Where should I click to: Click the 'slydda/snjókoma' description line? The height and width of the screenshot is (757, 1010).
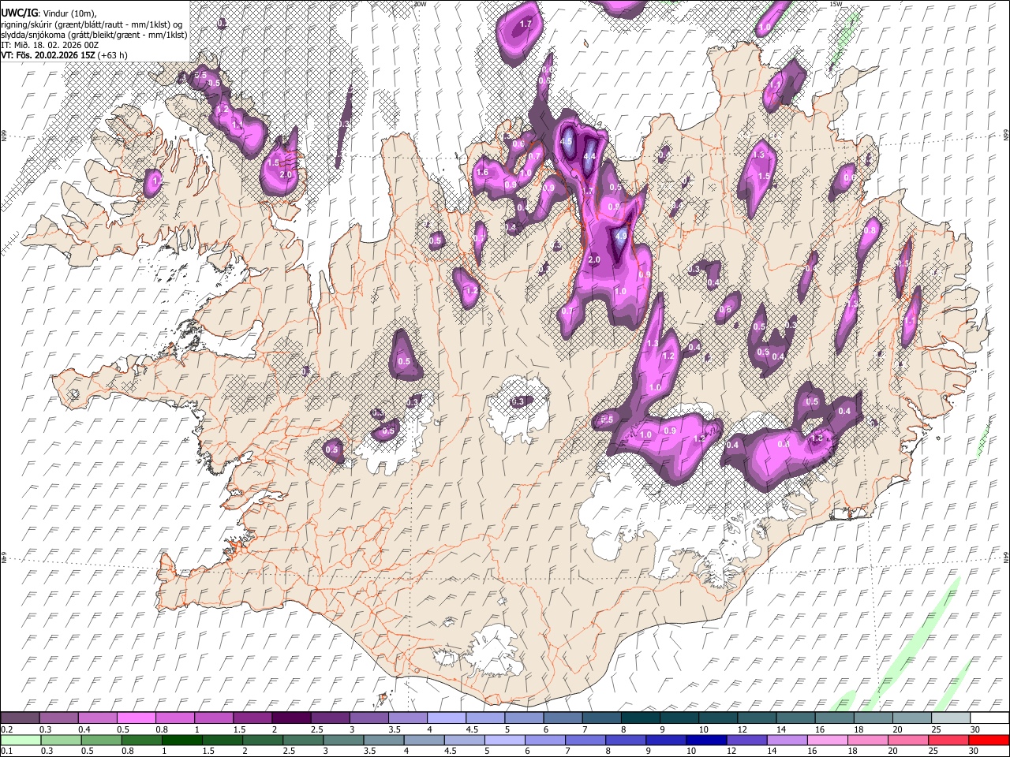tap(94, 34)
